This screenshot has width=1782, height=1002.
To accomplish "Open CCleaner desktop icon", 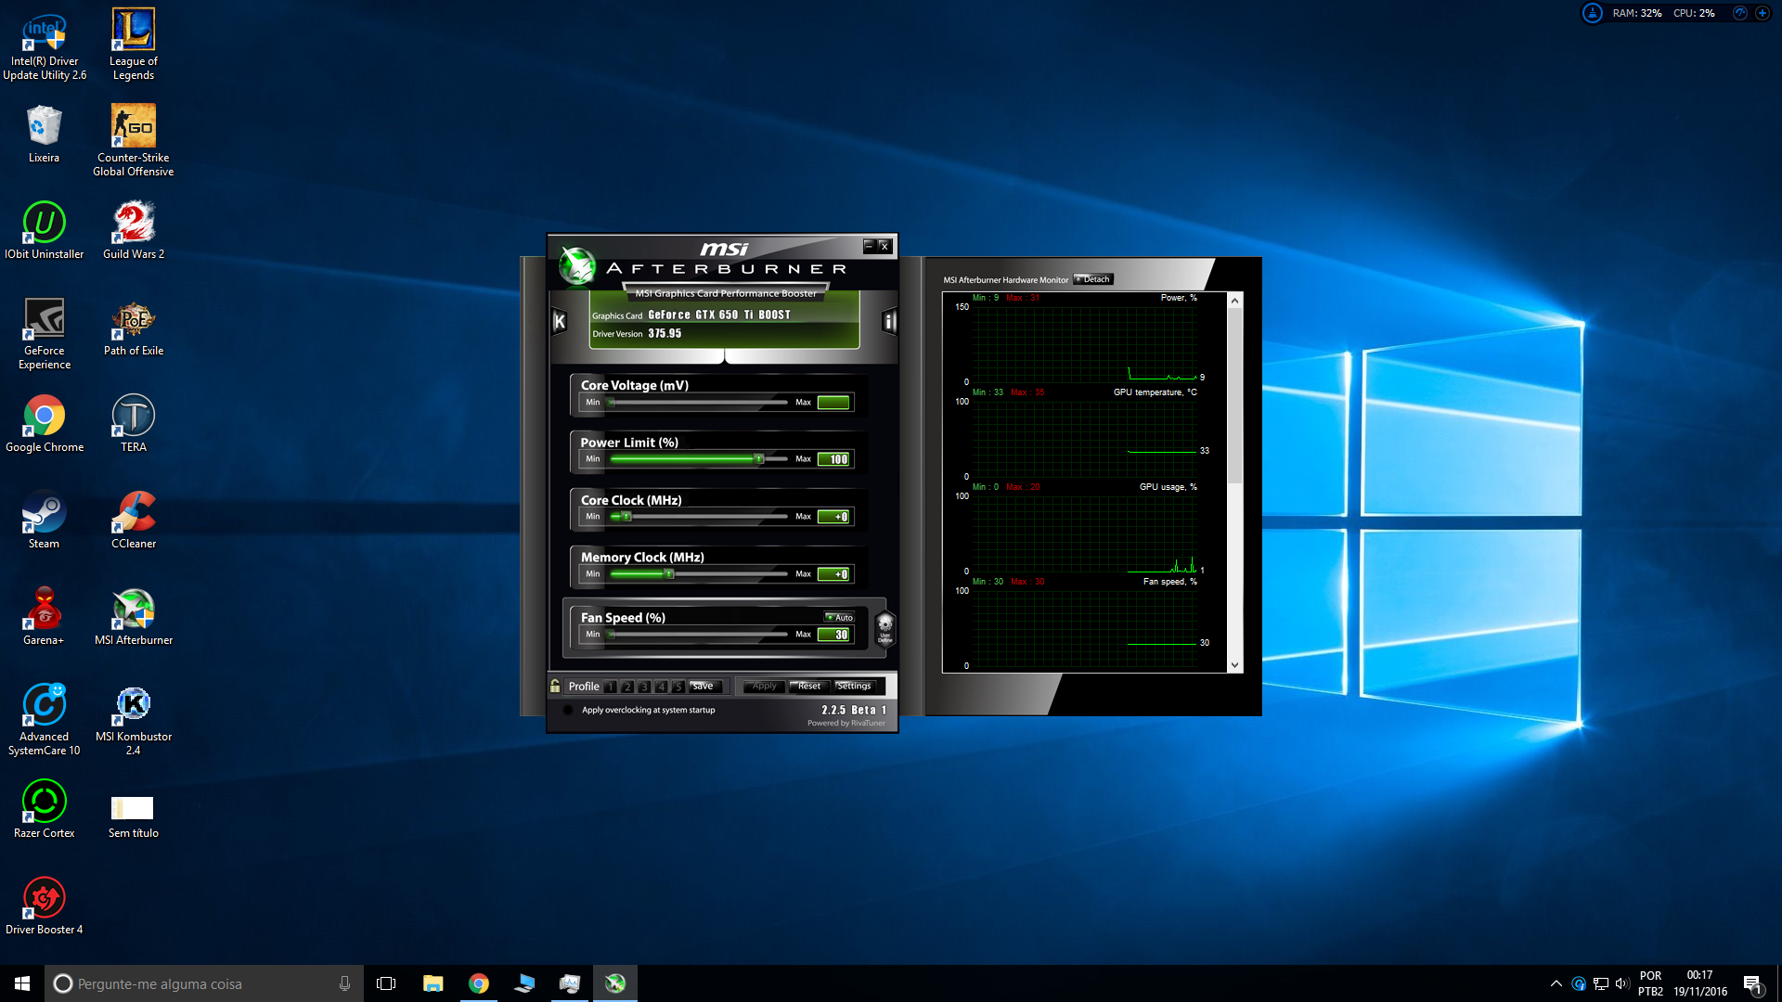I will pyautogui.click(x=134, y=520).
